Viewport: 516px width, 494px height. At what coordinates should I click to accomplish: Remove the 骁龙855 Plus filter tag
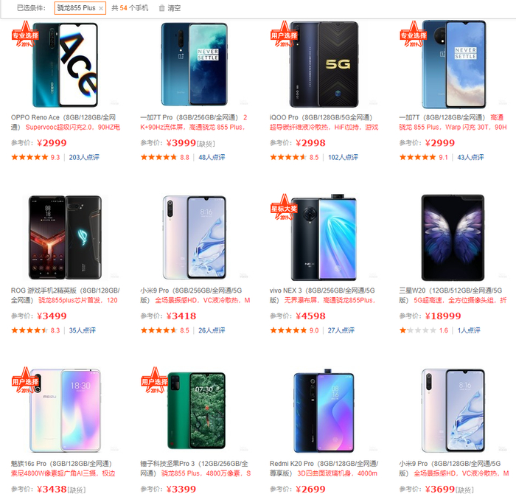click(x=101, y=9)
